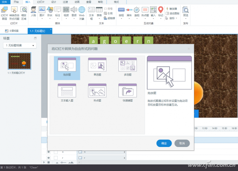238x171 pixels.
Task: Click the 超链接 hyperlink command
Action: pyautogui.click(x=109, y=18)
